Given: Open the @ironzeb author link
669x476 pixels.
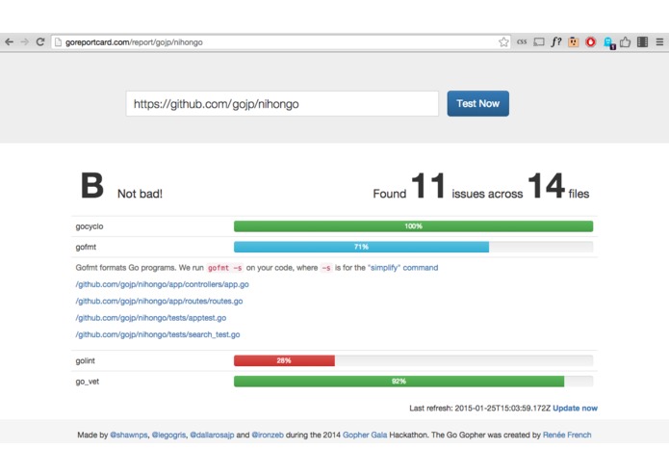Looking at the screenshot, I should (268, 435).
